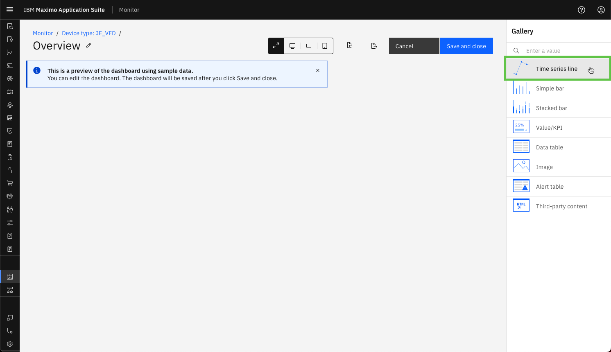Click the shopping cart sidebar icon
Screen dimensions: 611x352
(x=10, y=183)
